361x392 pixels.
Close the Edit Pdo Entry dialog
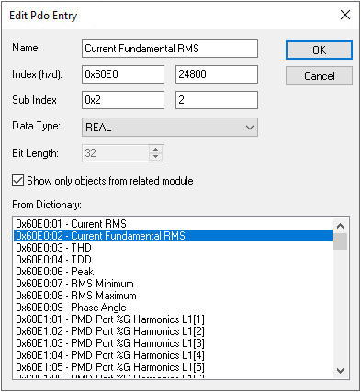point(345,15)
